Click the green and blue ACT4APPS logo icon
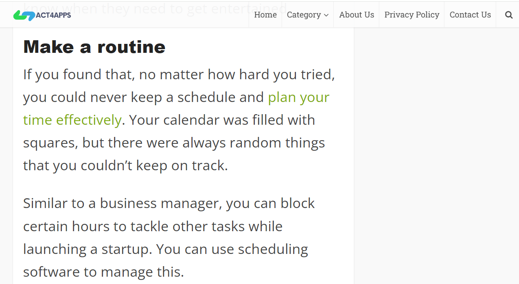This screenshot has width=519, height=284. [x=24, y=15]
